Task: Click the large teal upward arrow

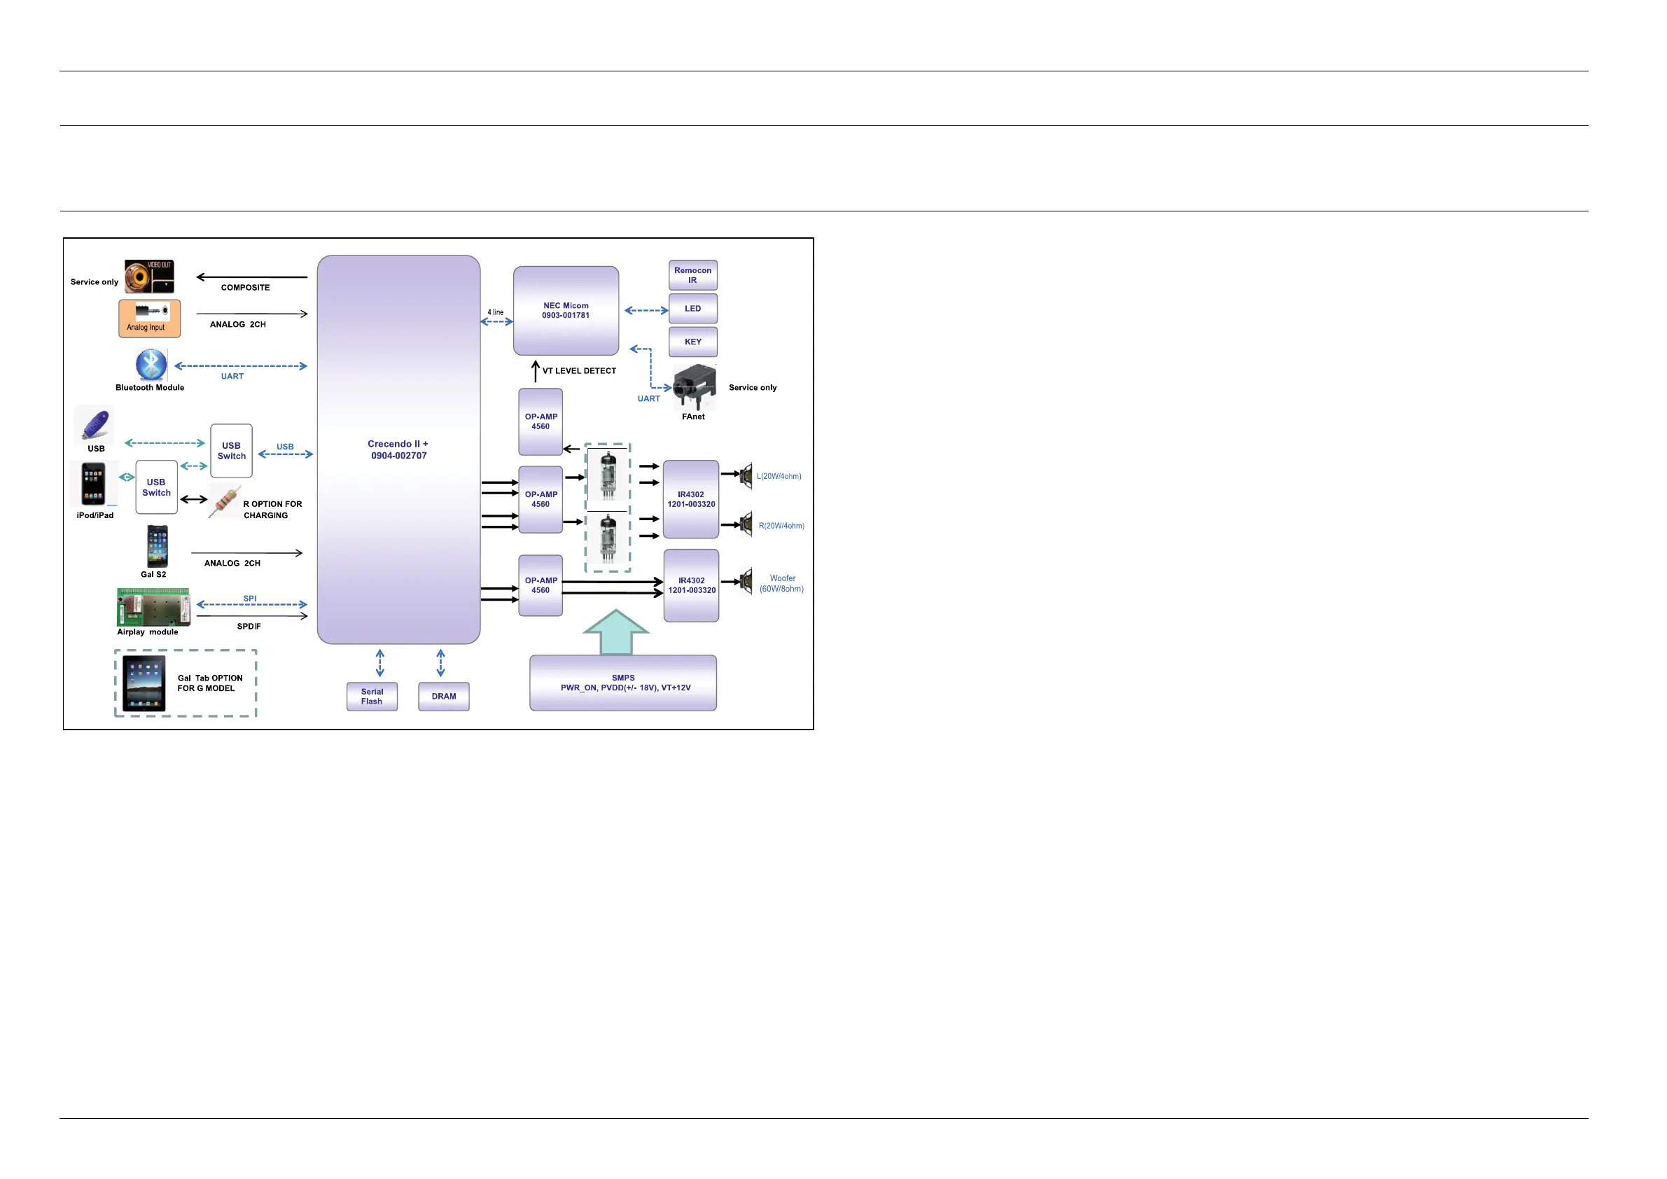Action: pyautogui.click(x=615, y=632)
